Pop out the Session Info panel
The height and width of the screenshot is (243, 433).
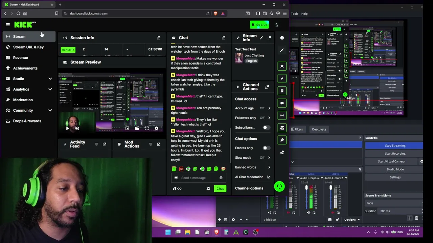click(159, 38)
